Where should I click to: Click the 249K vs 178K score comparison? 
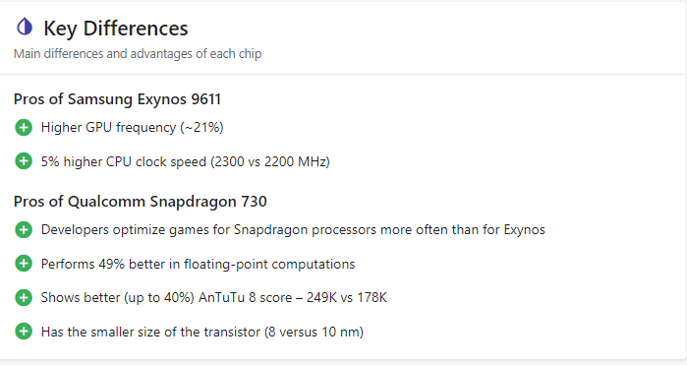click(347, 297)
